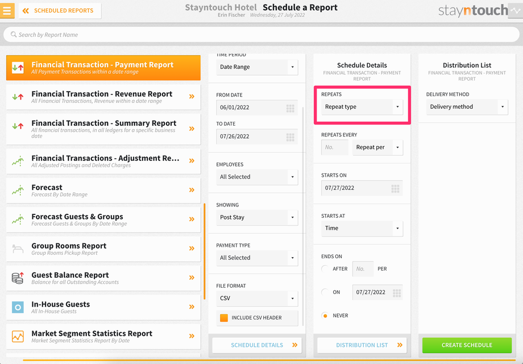Click the Search by Report Name field
The image size is (523, 364).
point(261,35)
